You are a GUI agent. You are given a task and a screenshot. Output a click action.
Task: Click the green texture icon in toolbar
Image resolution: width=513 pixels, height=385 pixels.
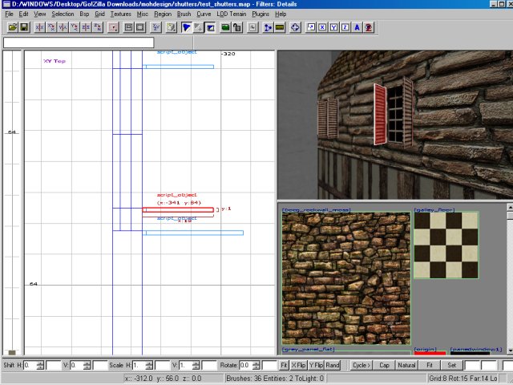pos(225,28)
